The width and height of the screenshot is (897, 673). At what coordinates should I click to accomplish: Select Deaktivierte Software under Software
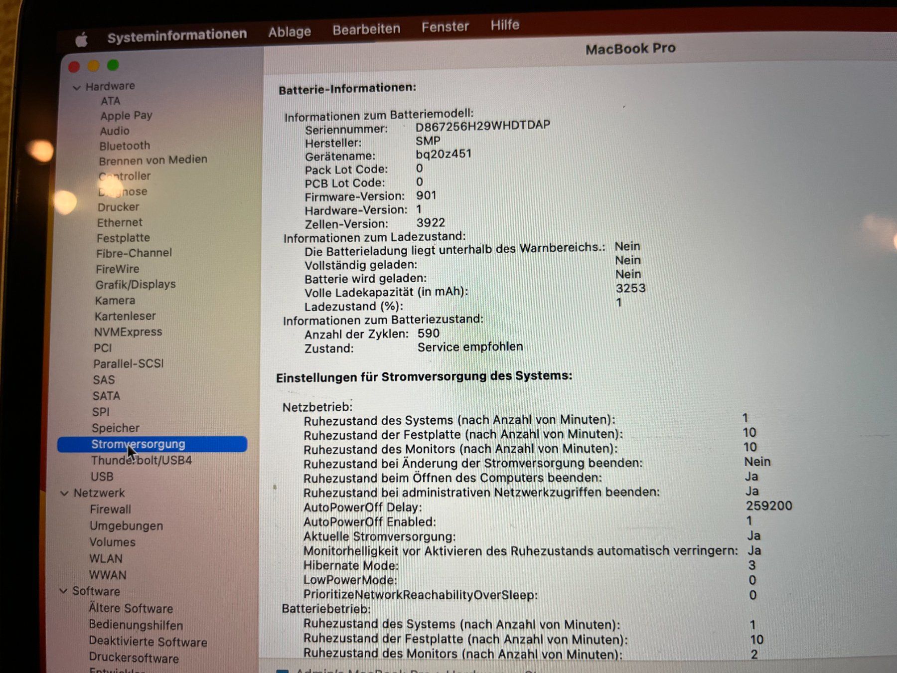148,642
